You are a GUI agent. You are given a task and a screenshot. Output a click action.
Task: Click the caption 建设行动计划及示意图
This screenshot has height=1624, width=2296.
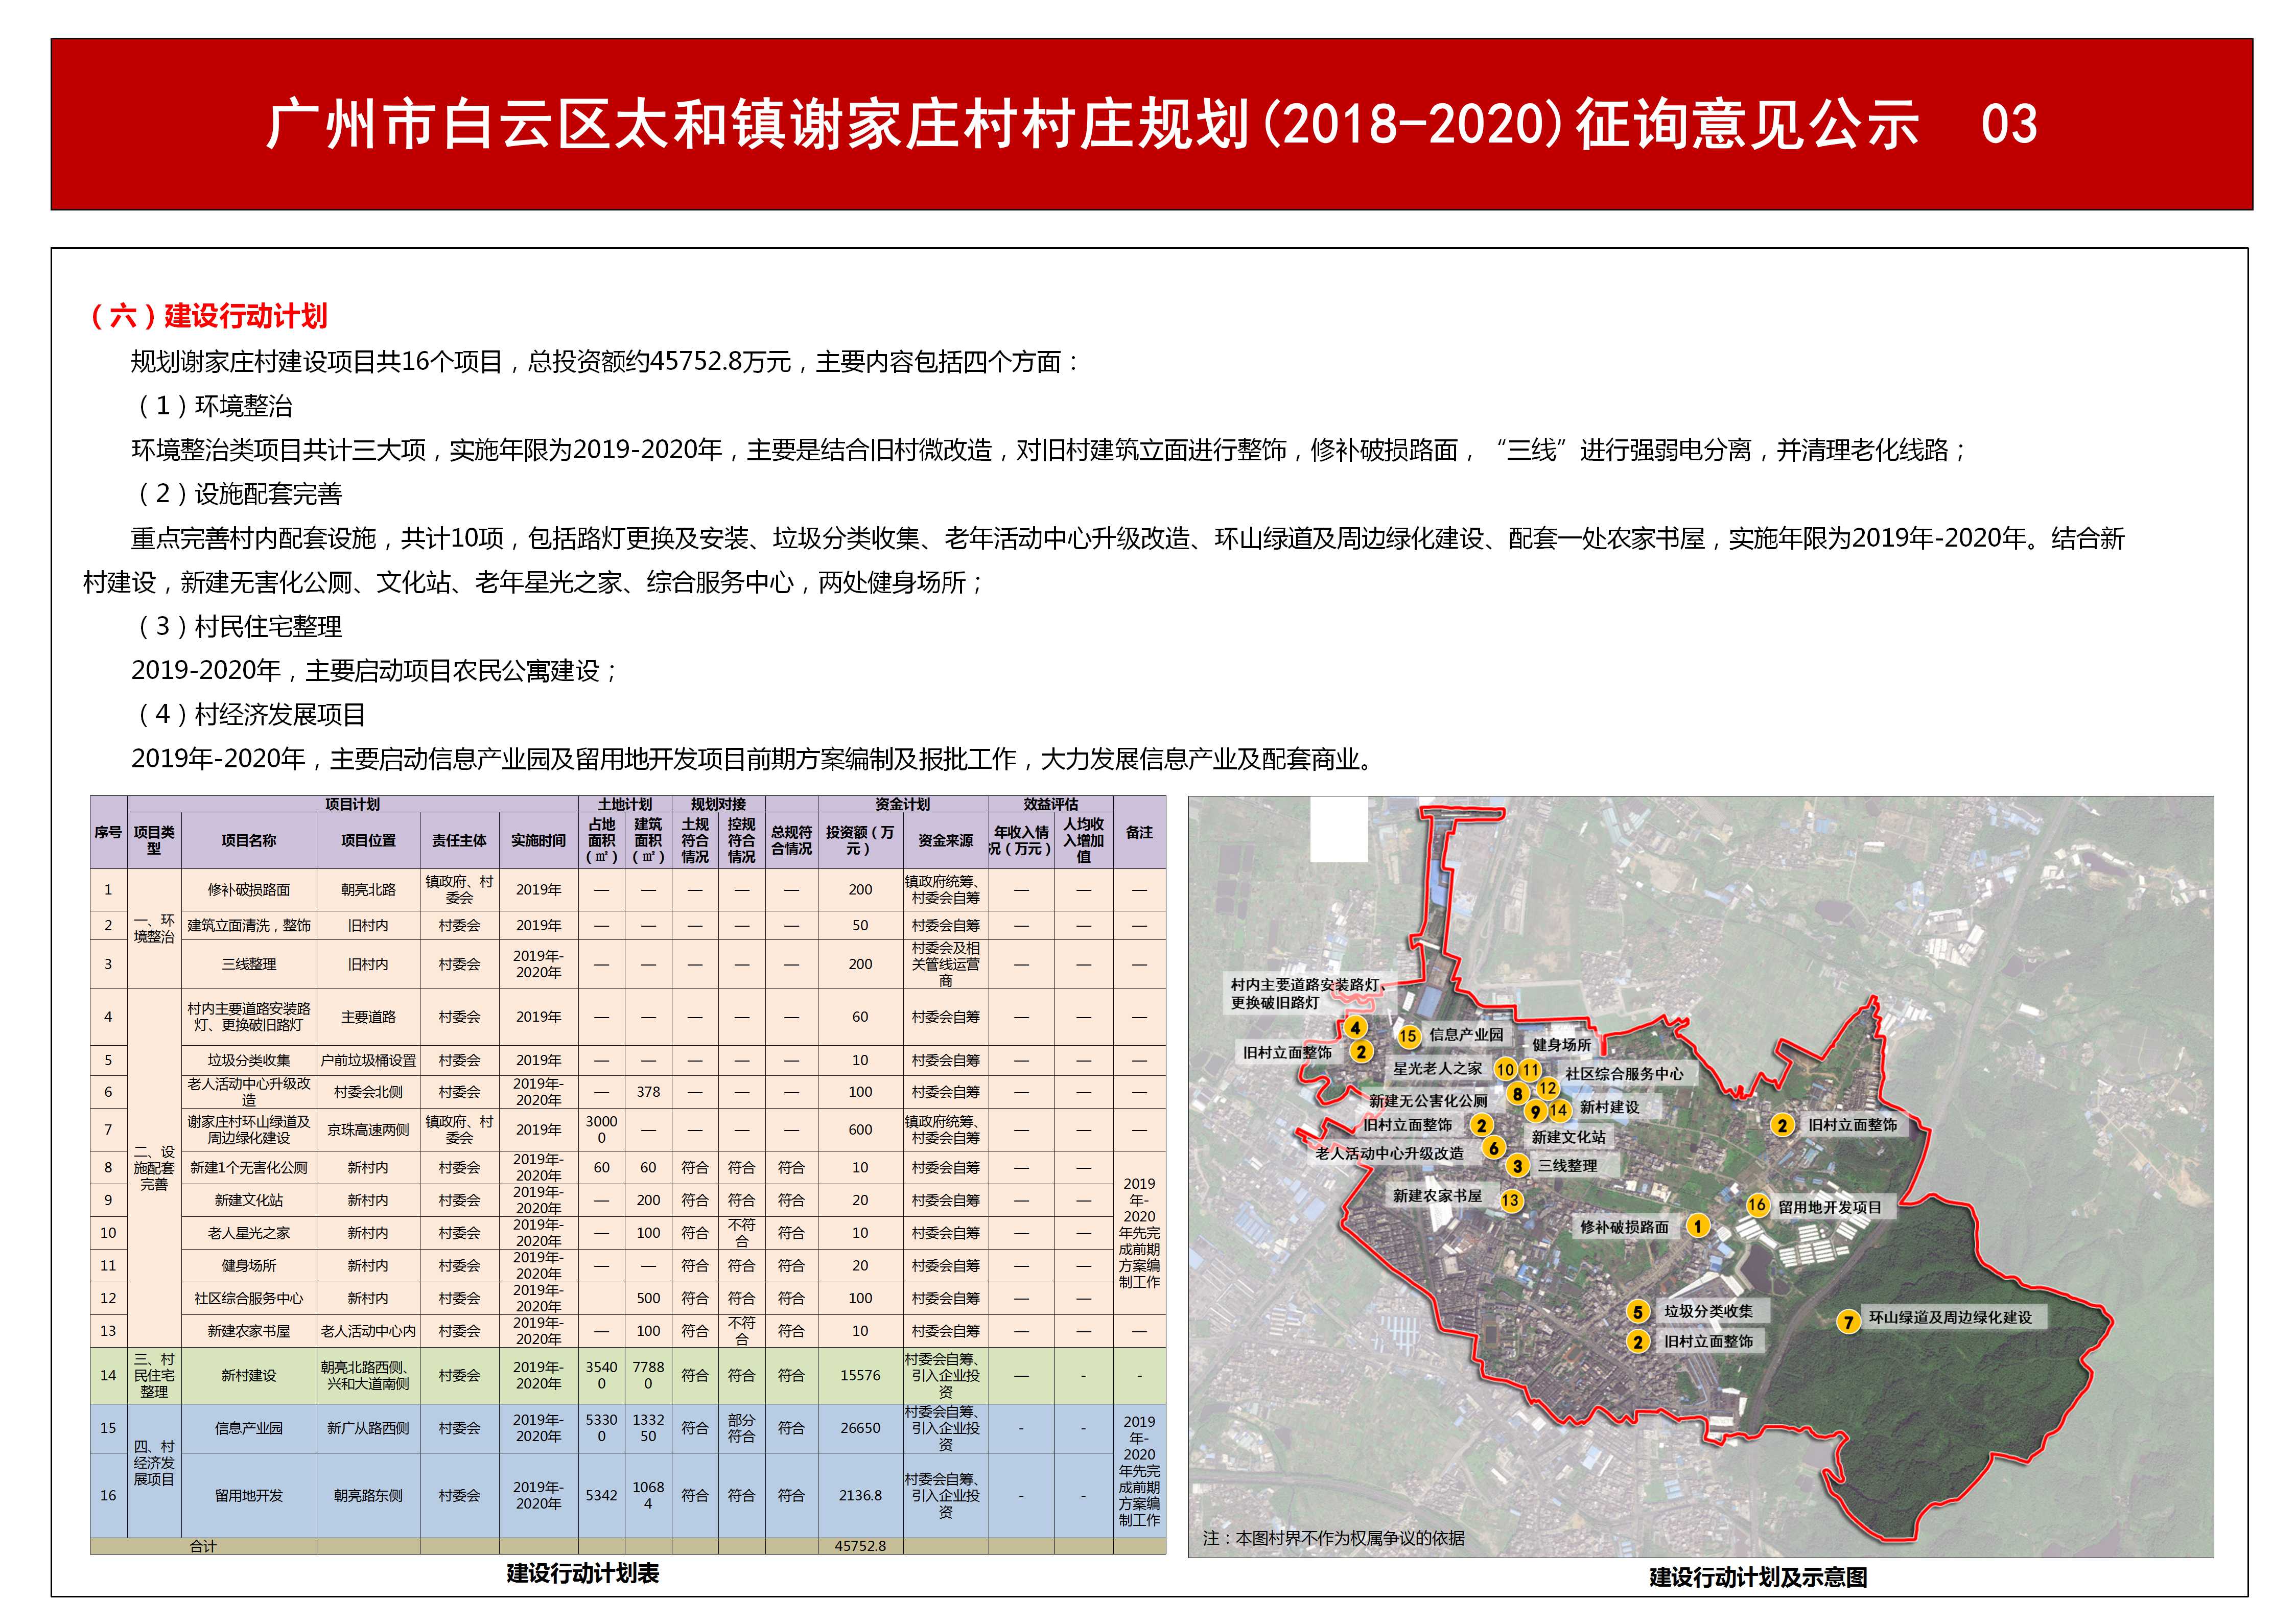click(x=1758, y=1577)
